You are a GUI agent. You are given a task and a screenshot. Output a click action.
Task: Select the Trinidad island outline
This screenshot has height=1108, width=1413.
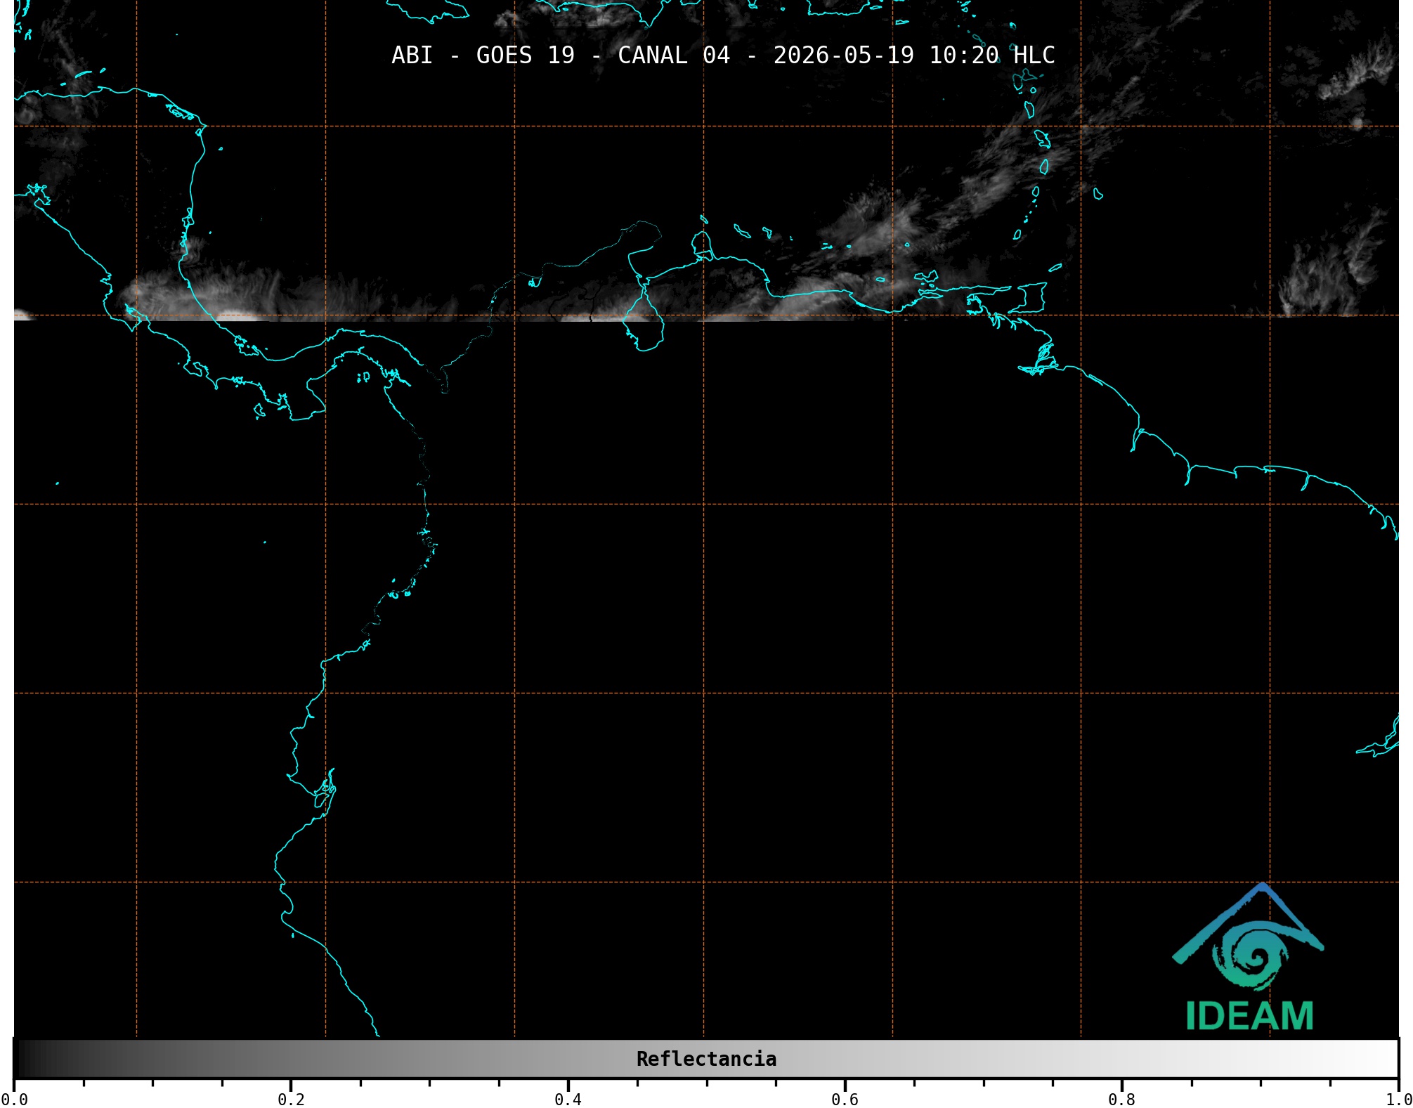click(1026, 298)
